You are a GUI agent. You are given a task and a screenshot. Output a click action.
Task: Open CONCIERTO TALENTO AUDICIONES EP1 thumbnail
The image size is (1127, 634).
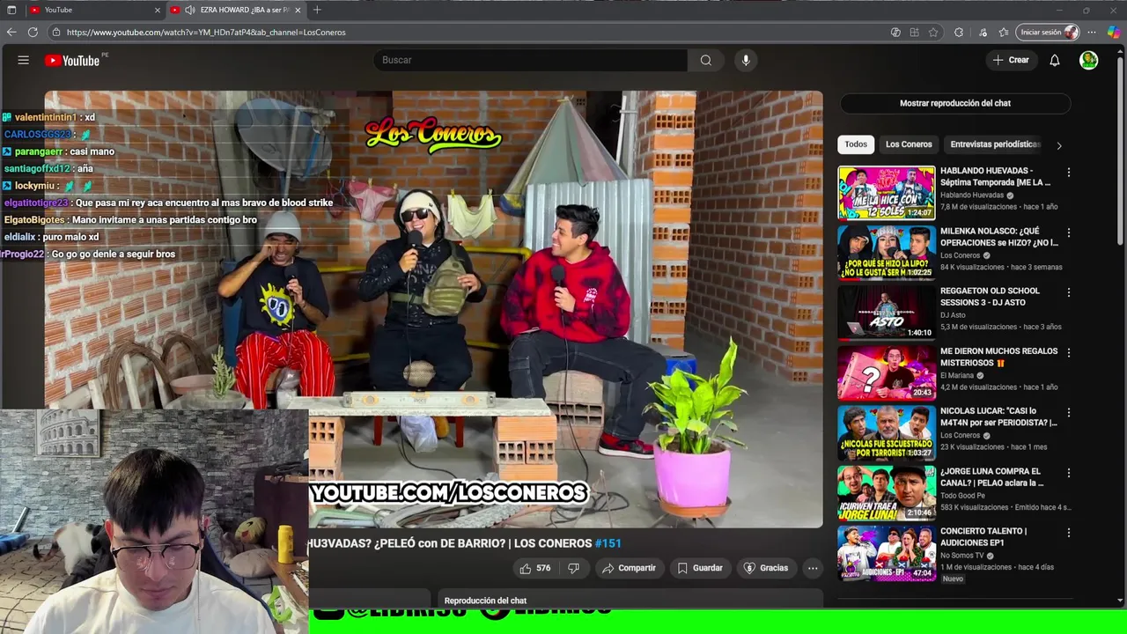point(886,553)
